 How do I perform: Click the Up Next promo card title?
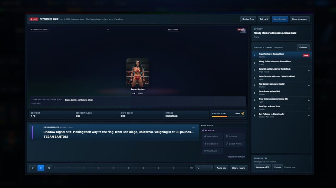275,33
